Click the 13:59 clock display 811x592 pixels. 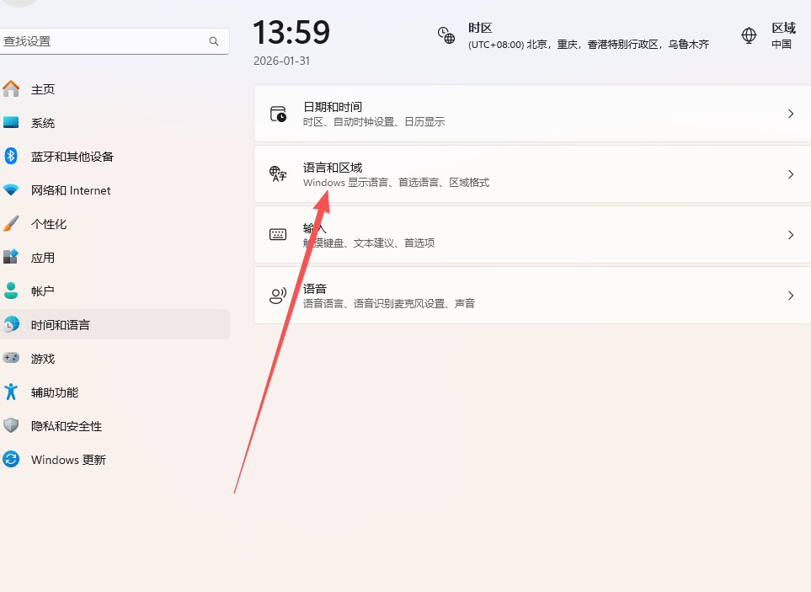pos(291,33)
